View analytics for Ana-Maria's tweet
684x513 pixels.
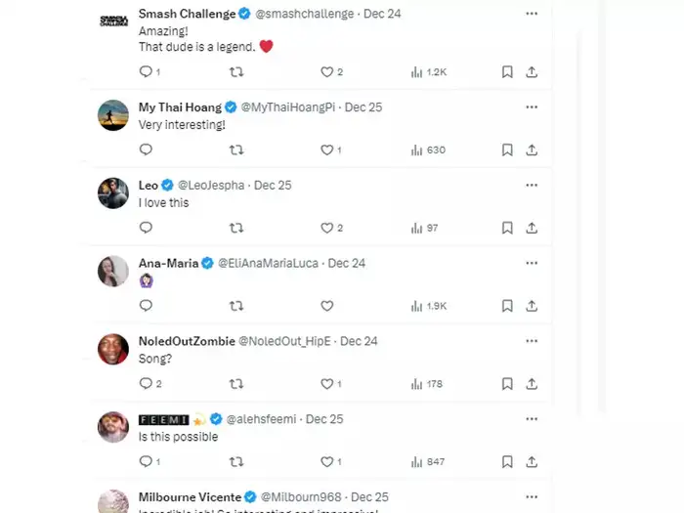coord(428,306)
